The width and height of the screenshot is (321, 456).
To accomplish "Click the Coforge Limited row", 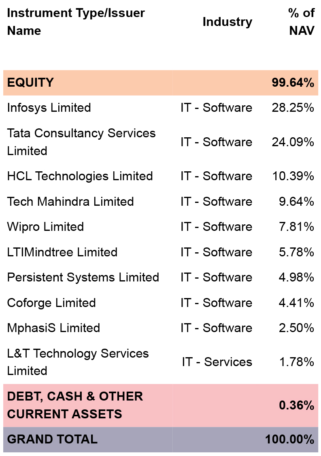I will (x=160, y=303).
